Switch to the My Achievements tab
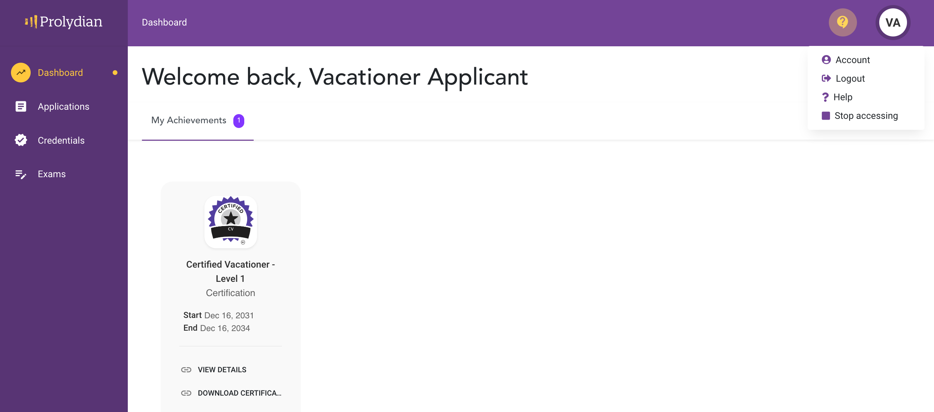 click(198, 120)
